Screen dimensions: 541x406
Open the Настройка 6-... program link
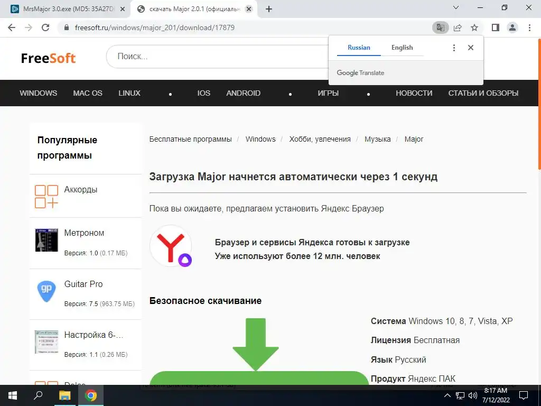tap(94, 335)
